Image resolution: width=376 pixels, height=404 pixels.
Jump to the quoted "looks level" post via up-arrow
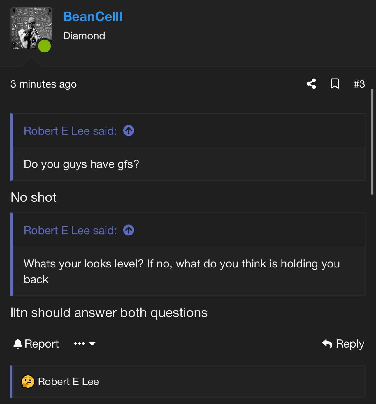[x=129, y=230]
